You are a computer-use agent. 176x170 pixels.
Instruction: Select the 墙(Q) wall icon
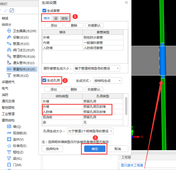click(9, 127)
